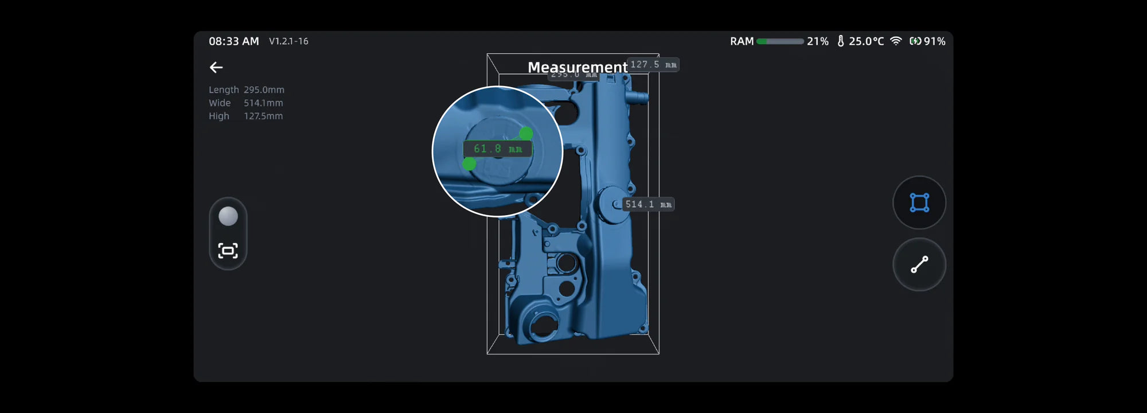Image resolution: width=1147 pixels, height=413 pixels.
Task: Select the 127.5 mm dimension label
Action: [x=654, y=65]
